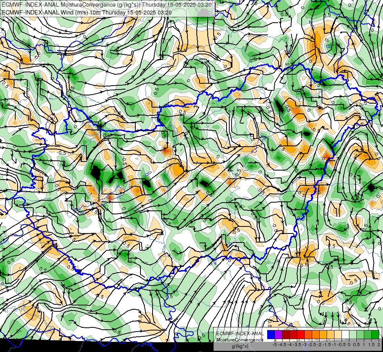Pick the bright red swatch between -3.5 and -3
The width and height of the screenshot is (383, 352).
click(301, 334)
